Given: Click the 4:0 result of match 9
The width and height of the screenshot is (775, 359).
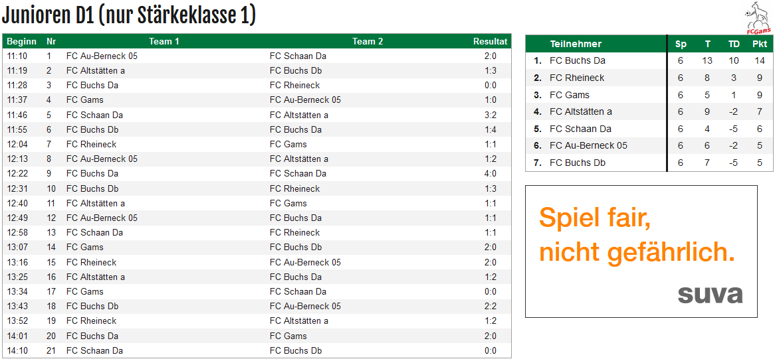Looking at the screenshot, I should (491, 174).
